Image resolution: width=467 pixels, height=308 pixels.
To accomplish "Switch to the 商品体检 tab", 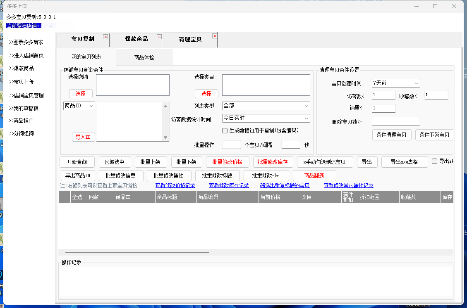I will pyautogui.click(x=144, y=57).
